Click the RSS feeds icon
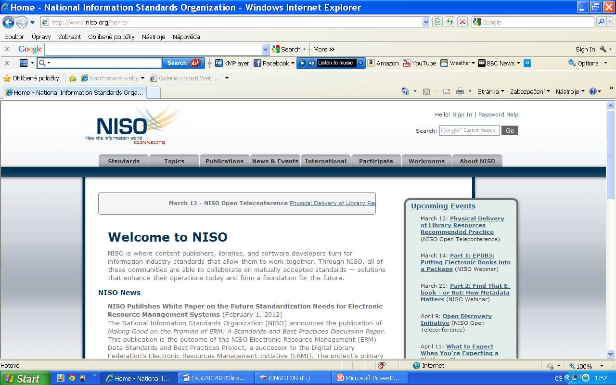The width and height of the screenshot is (616, 385). tap(426, 91)
